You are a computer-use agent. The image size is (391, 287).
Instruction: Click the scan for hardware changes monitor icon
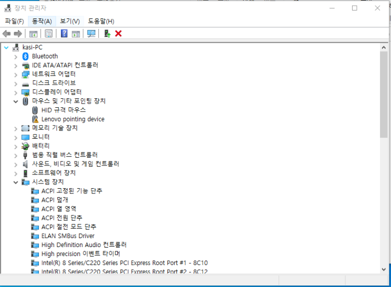click(92, 34)
